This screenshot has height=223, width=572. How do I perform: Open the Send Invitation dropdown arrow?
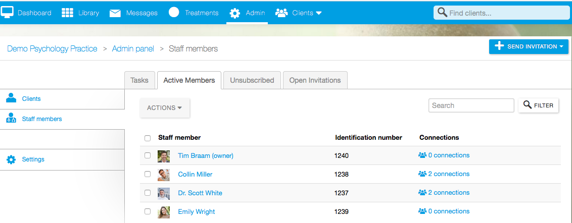pos(561,46)
